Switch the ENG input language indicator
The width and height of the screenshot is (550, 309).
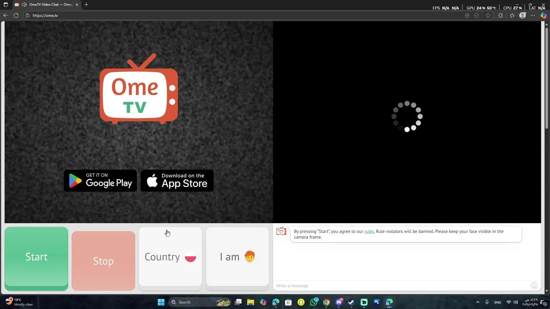click(498, 302)
